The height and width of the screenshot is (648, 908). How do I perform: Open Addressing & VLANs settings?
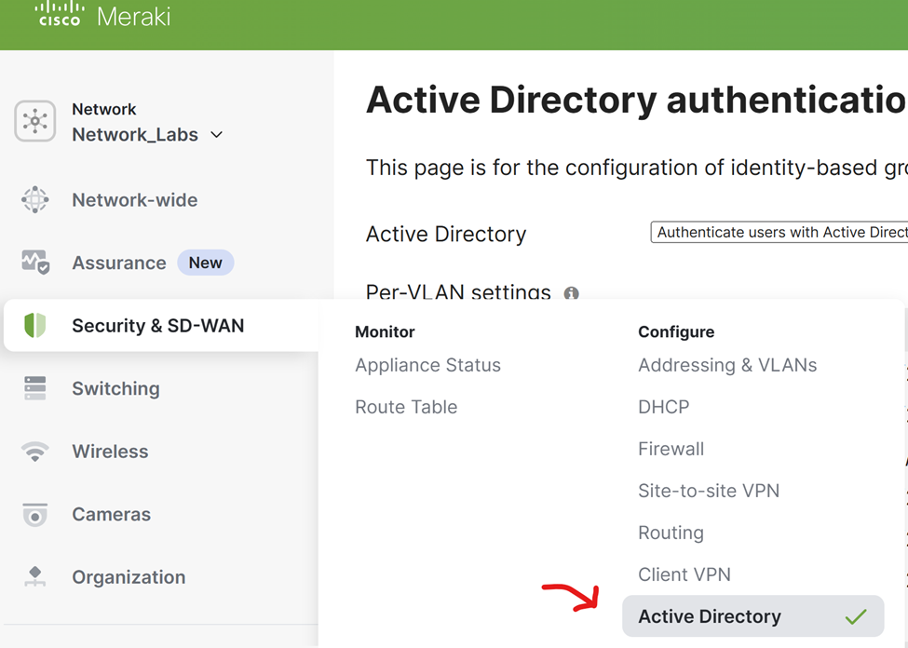[x=727, y=365]
